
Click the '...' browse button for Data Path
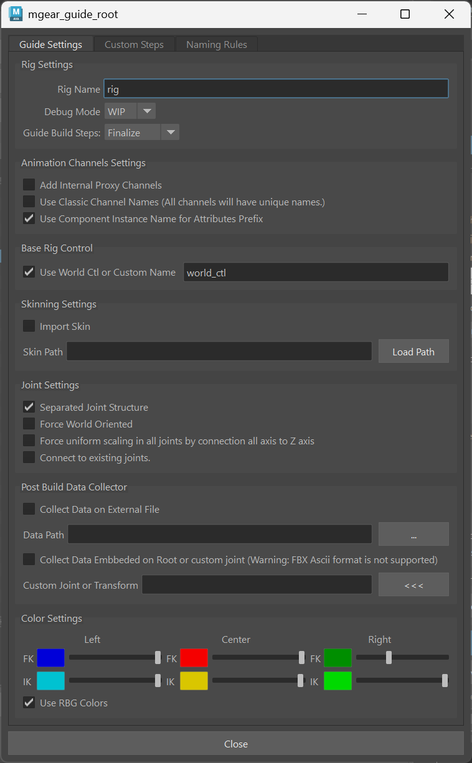413,534
